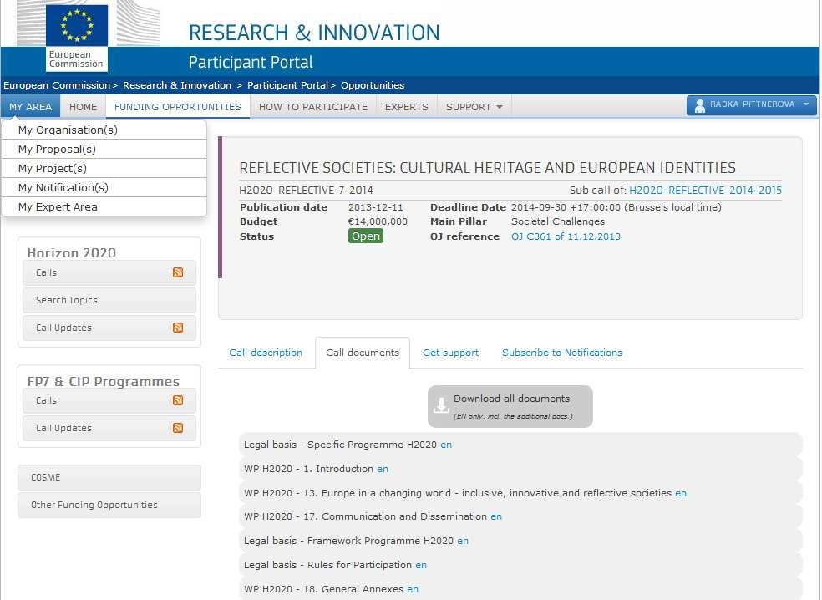Open Horizon 2020 Calls button

(109, 272)
